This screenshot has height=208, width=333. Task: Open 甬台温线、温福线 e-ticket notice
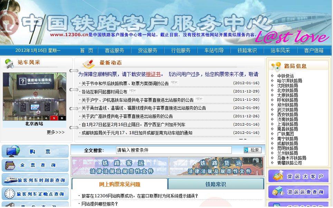(x=144, y=108)
